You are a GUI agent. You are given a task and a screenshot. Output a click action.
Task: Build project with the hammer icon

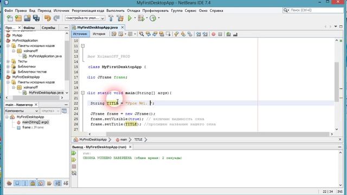[111, 18]
